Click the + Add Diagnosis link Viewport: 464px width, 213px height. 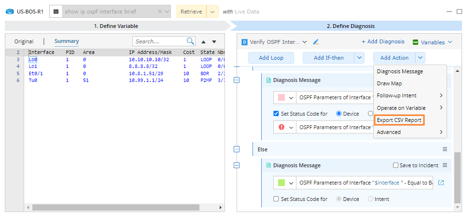[382, 42]
